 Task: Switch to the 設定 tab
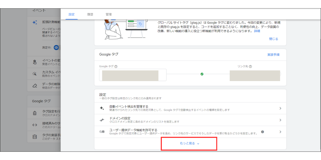[x=72, y=14]
